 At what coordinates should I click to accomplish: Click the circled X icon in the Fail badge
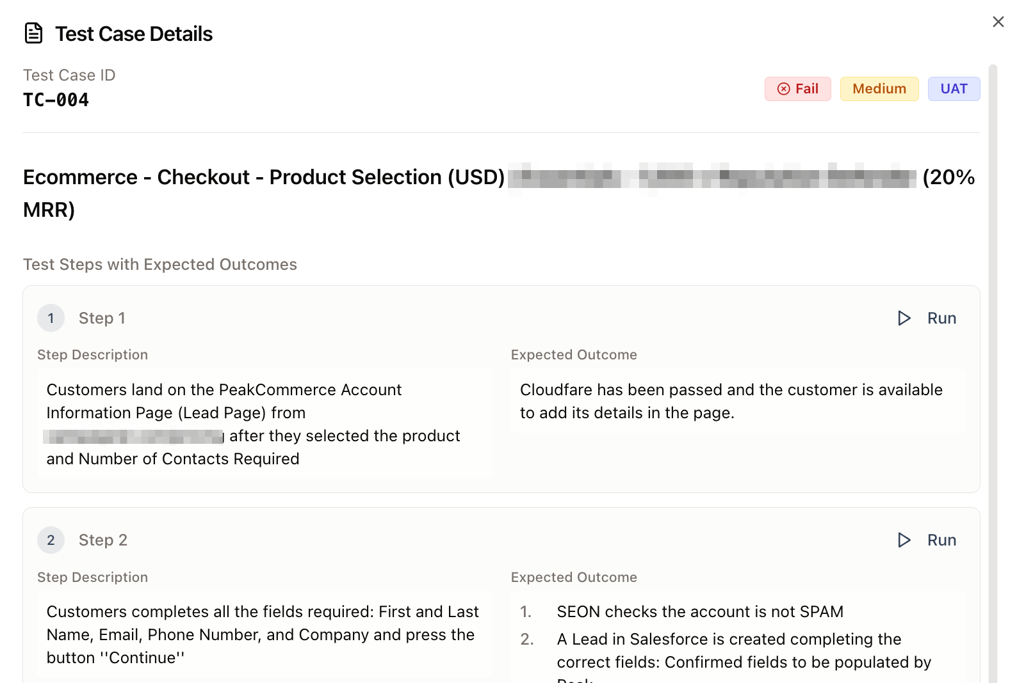(783, 89)
